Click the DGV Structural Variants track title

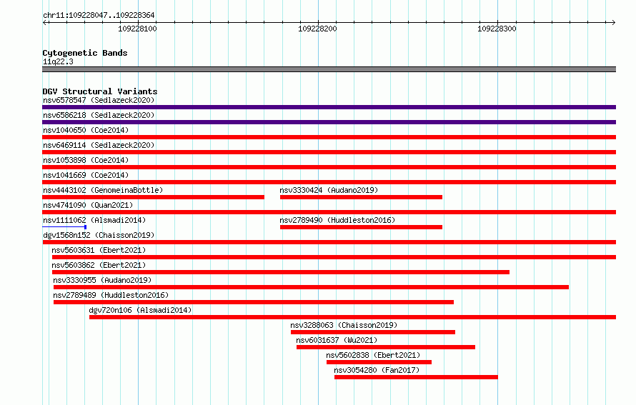[x=100, y=91]
